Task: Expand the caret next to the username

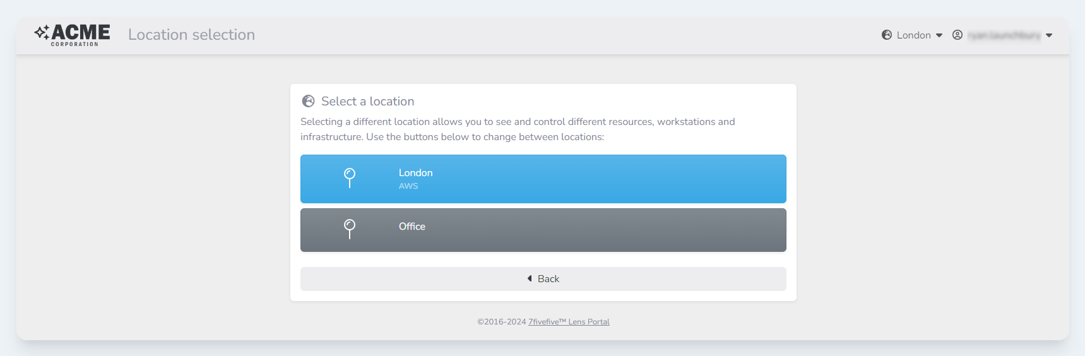Action: (x=1049, y=35)
